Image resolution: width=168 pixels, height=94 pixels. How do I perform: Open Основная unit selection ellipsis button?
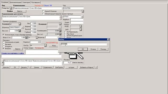(60, 24)
